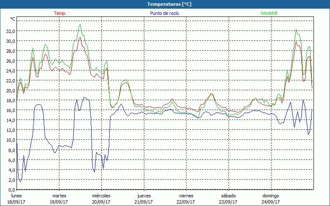The width and height of the screenshot is (330, 206).
Task: Click the 'Temperaturas [°C]' chart title bar
Action: (165, 4)
